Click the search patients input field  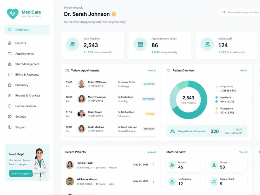[x=240, y=12]
